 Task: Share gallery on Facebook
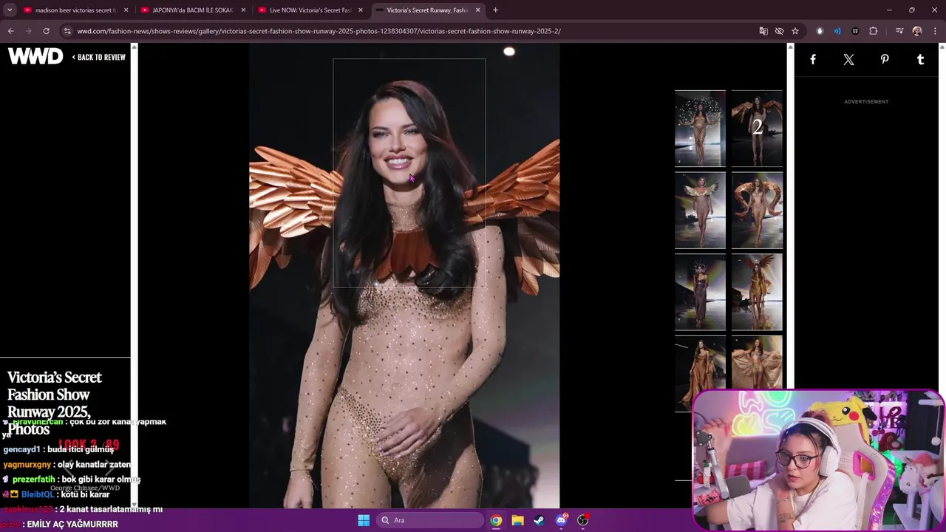(x=813, y=60)
